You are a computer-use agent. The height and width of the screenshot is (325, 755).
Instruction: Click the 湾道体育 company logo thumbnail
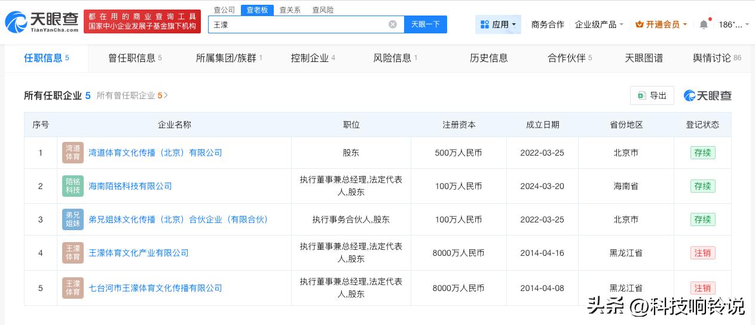(x=73, y=153)
